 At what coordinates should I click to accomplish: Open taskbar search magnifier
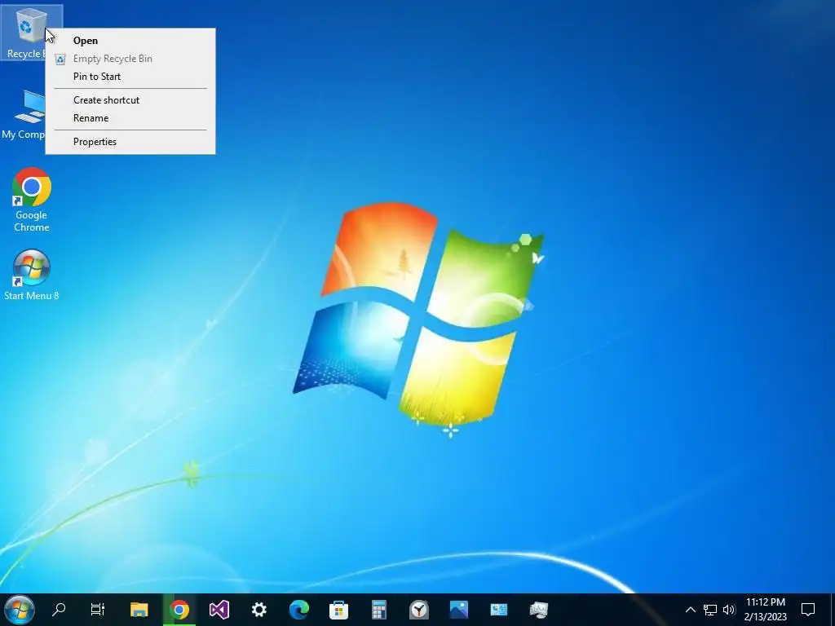(x=59, y=610)
